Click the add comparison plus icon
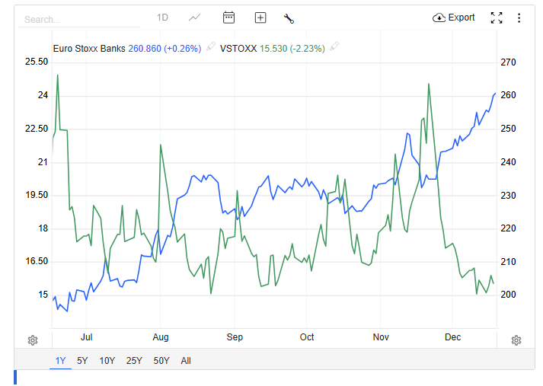 pos(260,18)
